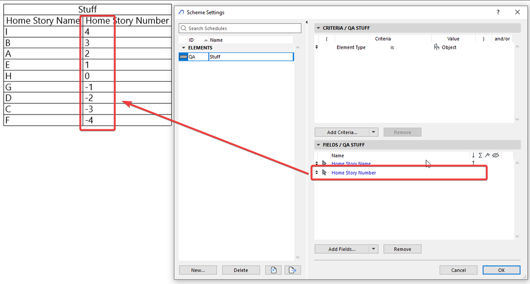Image resolution: width=530 pixels, height=284 pixels.
Task: Click the ascending sort arrow of Home Story Name
Action: click(473, 163)
